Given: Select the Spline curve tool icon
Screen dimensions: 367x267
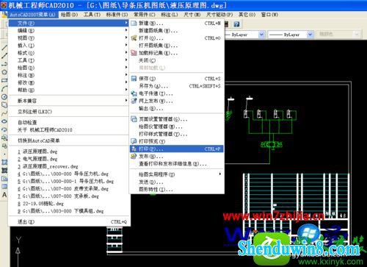Looking at the screenshot, I should (4, 113).
